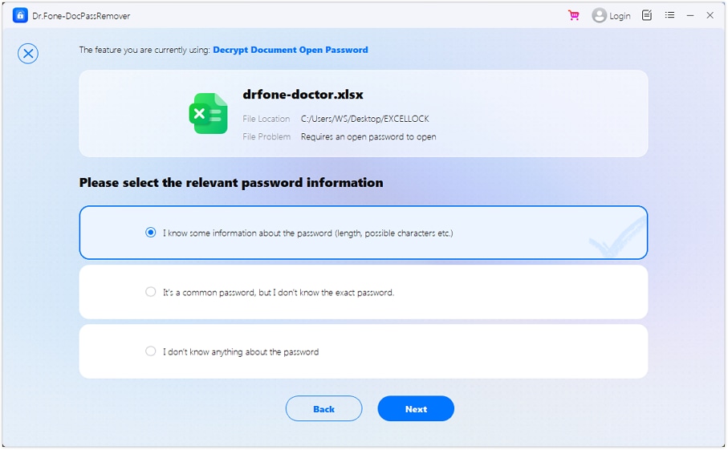
Task: Click the file location path text
Action: [365, 119]
